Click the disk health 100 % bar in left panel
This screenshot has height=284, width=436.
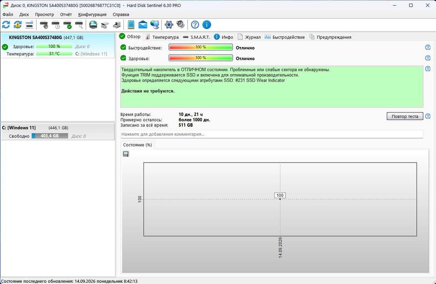(x=54, y=47)
